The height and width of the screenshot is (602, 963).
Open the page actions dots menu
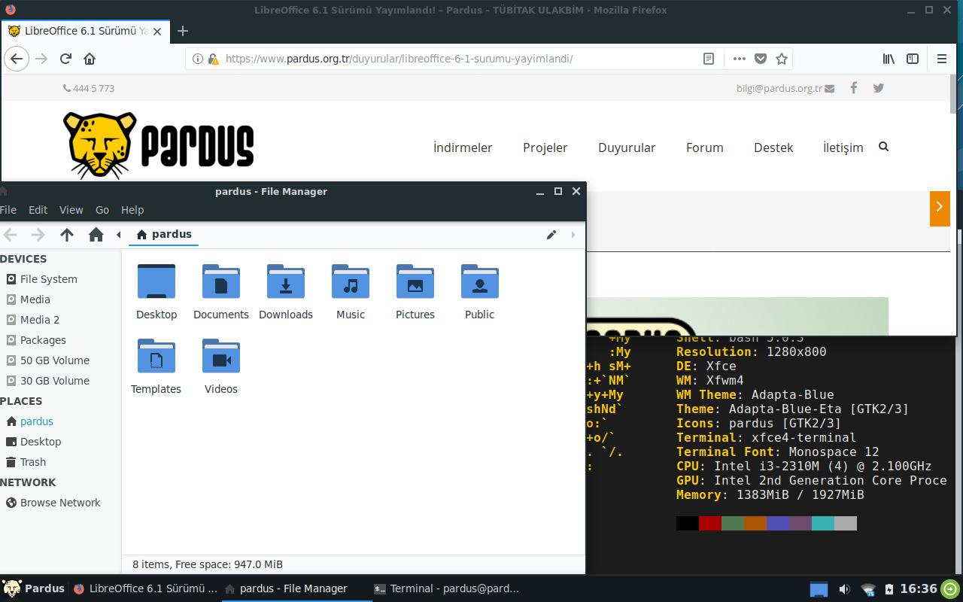(739, 58)
